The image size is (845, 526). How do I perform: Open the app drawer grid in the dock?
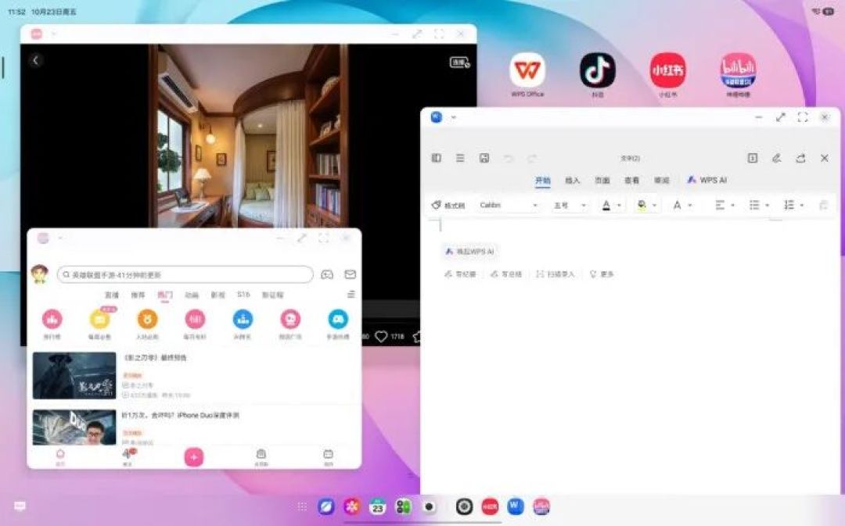pyautogui.click(x=302, y=506)
